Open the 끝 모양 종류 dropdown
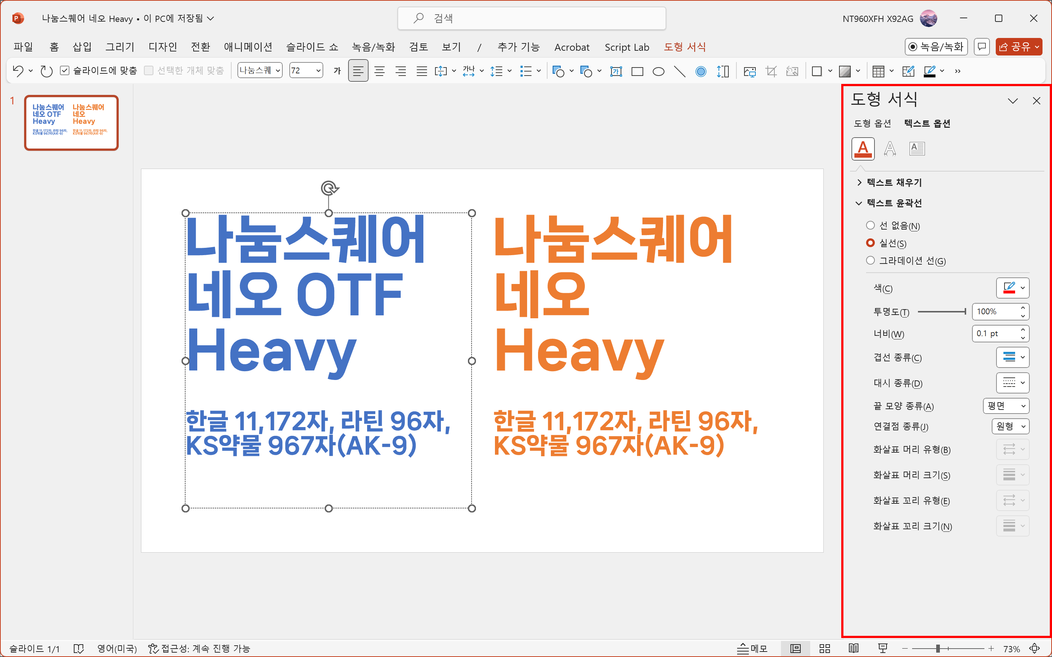1052x657 pixels. (1006, 406)
